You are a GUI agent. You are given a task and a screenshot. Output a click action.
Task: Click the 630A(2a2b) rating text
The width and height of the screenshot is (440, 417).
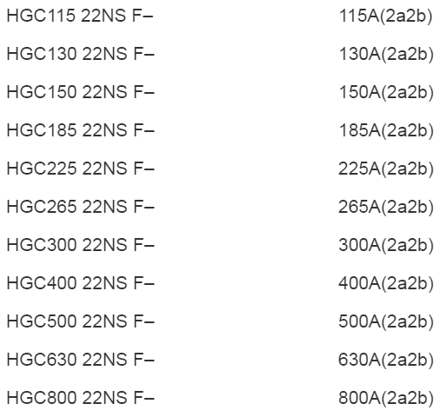point(386,360)
